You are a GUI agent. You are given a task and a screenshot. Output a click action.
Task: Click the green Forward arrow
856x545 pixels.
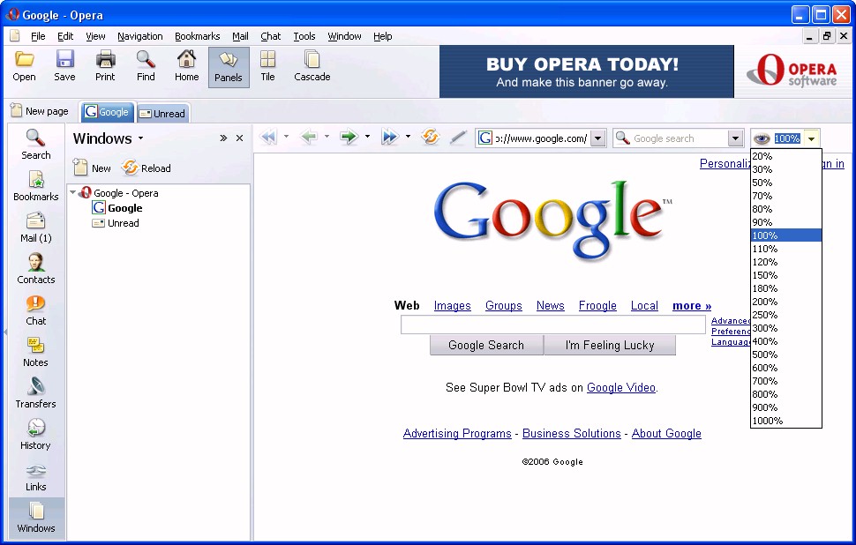[x=349, y=137]
